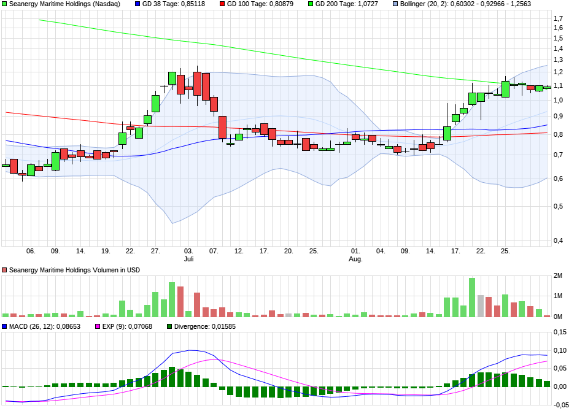Click the highest candlestick near end of June
The height and width of the screenshot is (411, 577).
pos(171,80)
